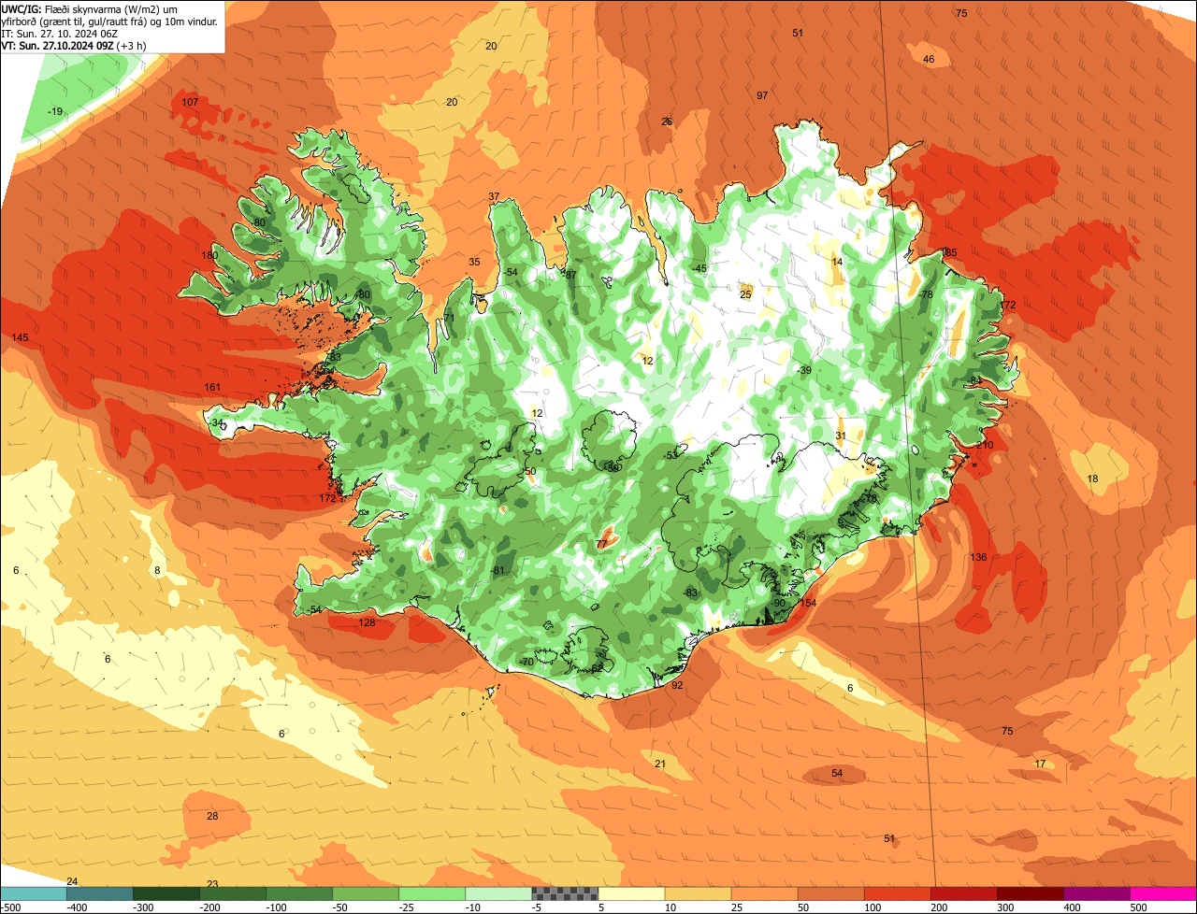Select the -78 value in eastern Iceland

pyautogui.click(x=925, y=295)
